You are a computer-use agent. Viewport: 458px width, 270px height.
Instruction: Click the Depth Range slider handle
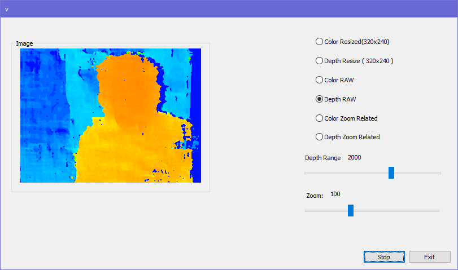391,172
